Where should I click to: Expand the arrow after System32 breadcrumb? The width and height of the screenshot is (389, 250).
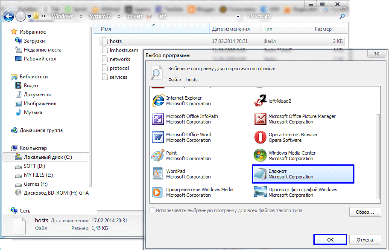pyautogui.click(x=119, y=16)
